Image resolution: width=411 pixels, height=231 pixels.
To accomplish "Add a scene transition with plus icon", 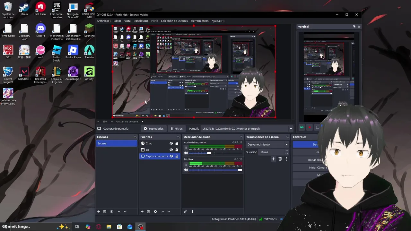I will [x=274, y=159].
